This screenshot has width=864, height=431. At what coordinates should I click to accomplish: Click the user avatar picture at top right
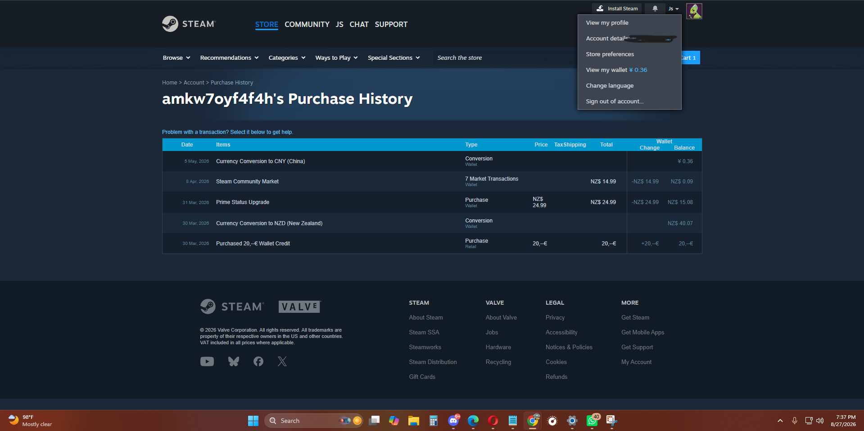pyautogui.click(x=694, y=11)
